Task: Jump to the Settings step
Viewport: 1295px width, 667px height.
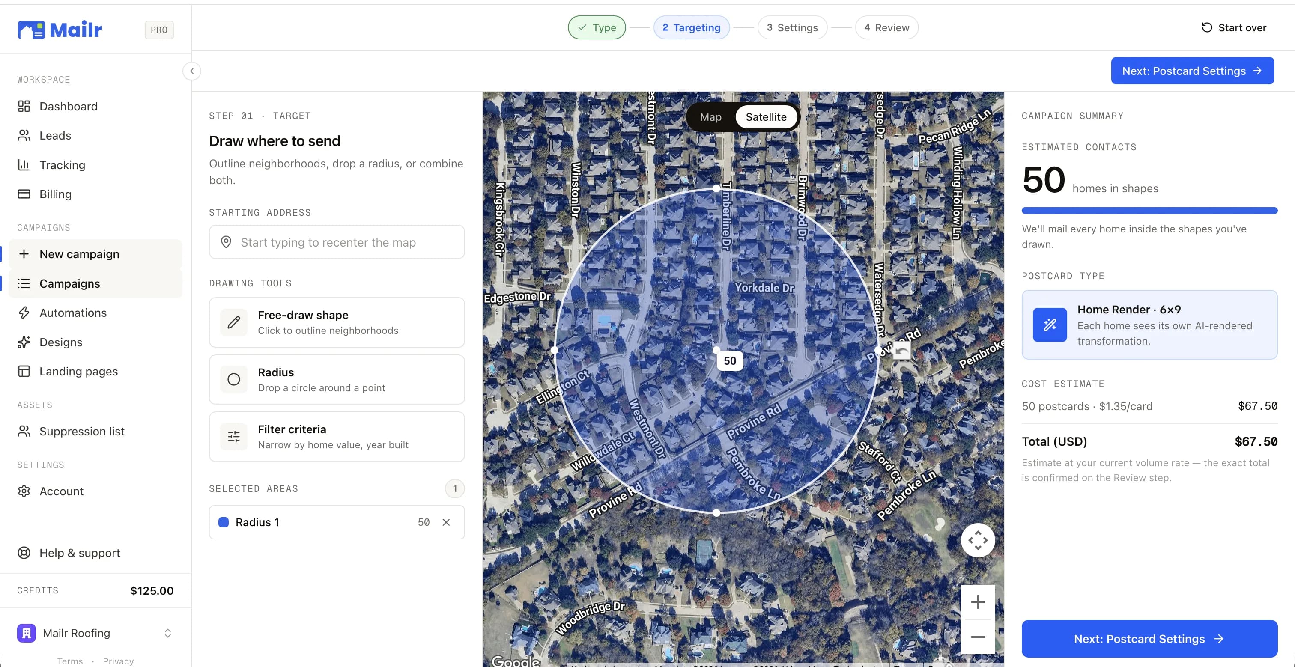Action: pyautogui.click(x=792, y=28)
